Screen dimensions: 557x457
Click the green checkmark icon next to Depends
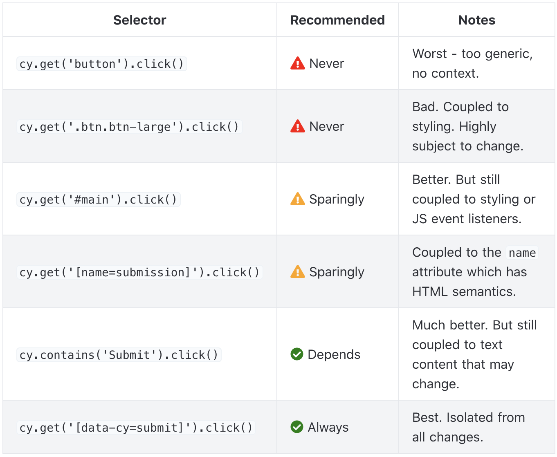[x=296, y=354]
